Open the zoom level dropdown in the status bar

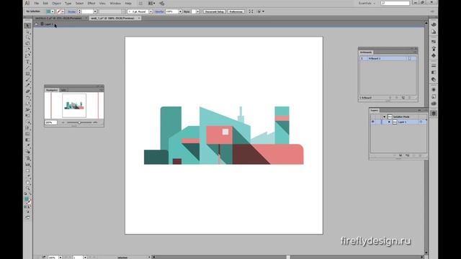61,258
